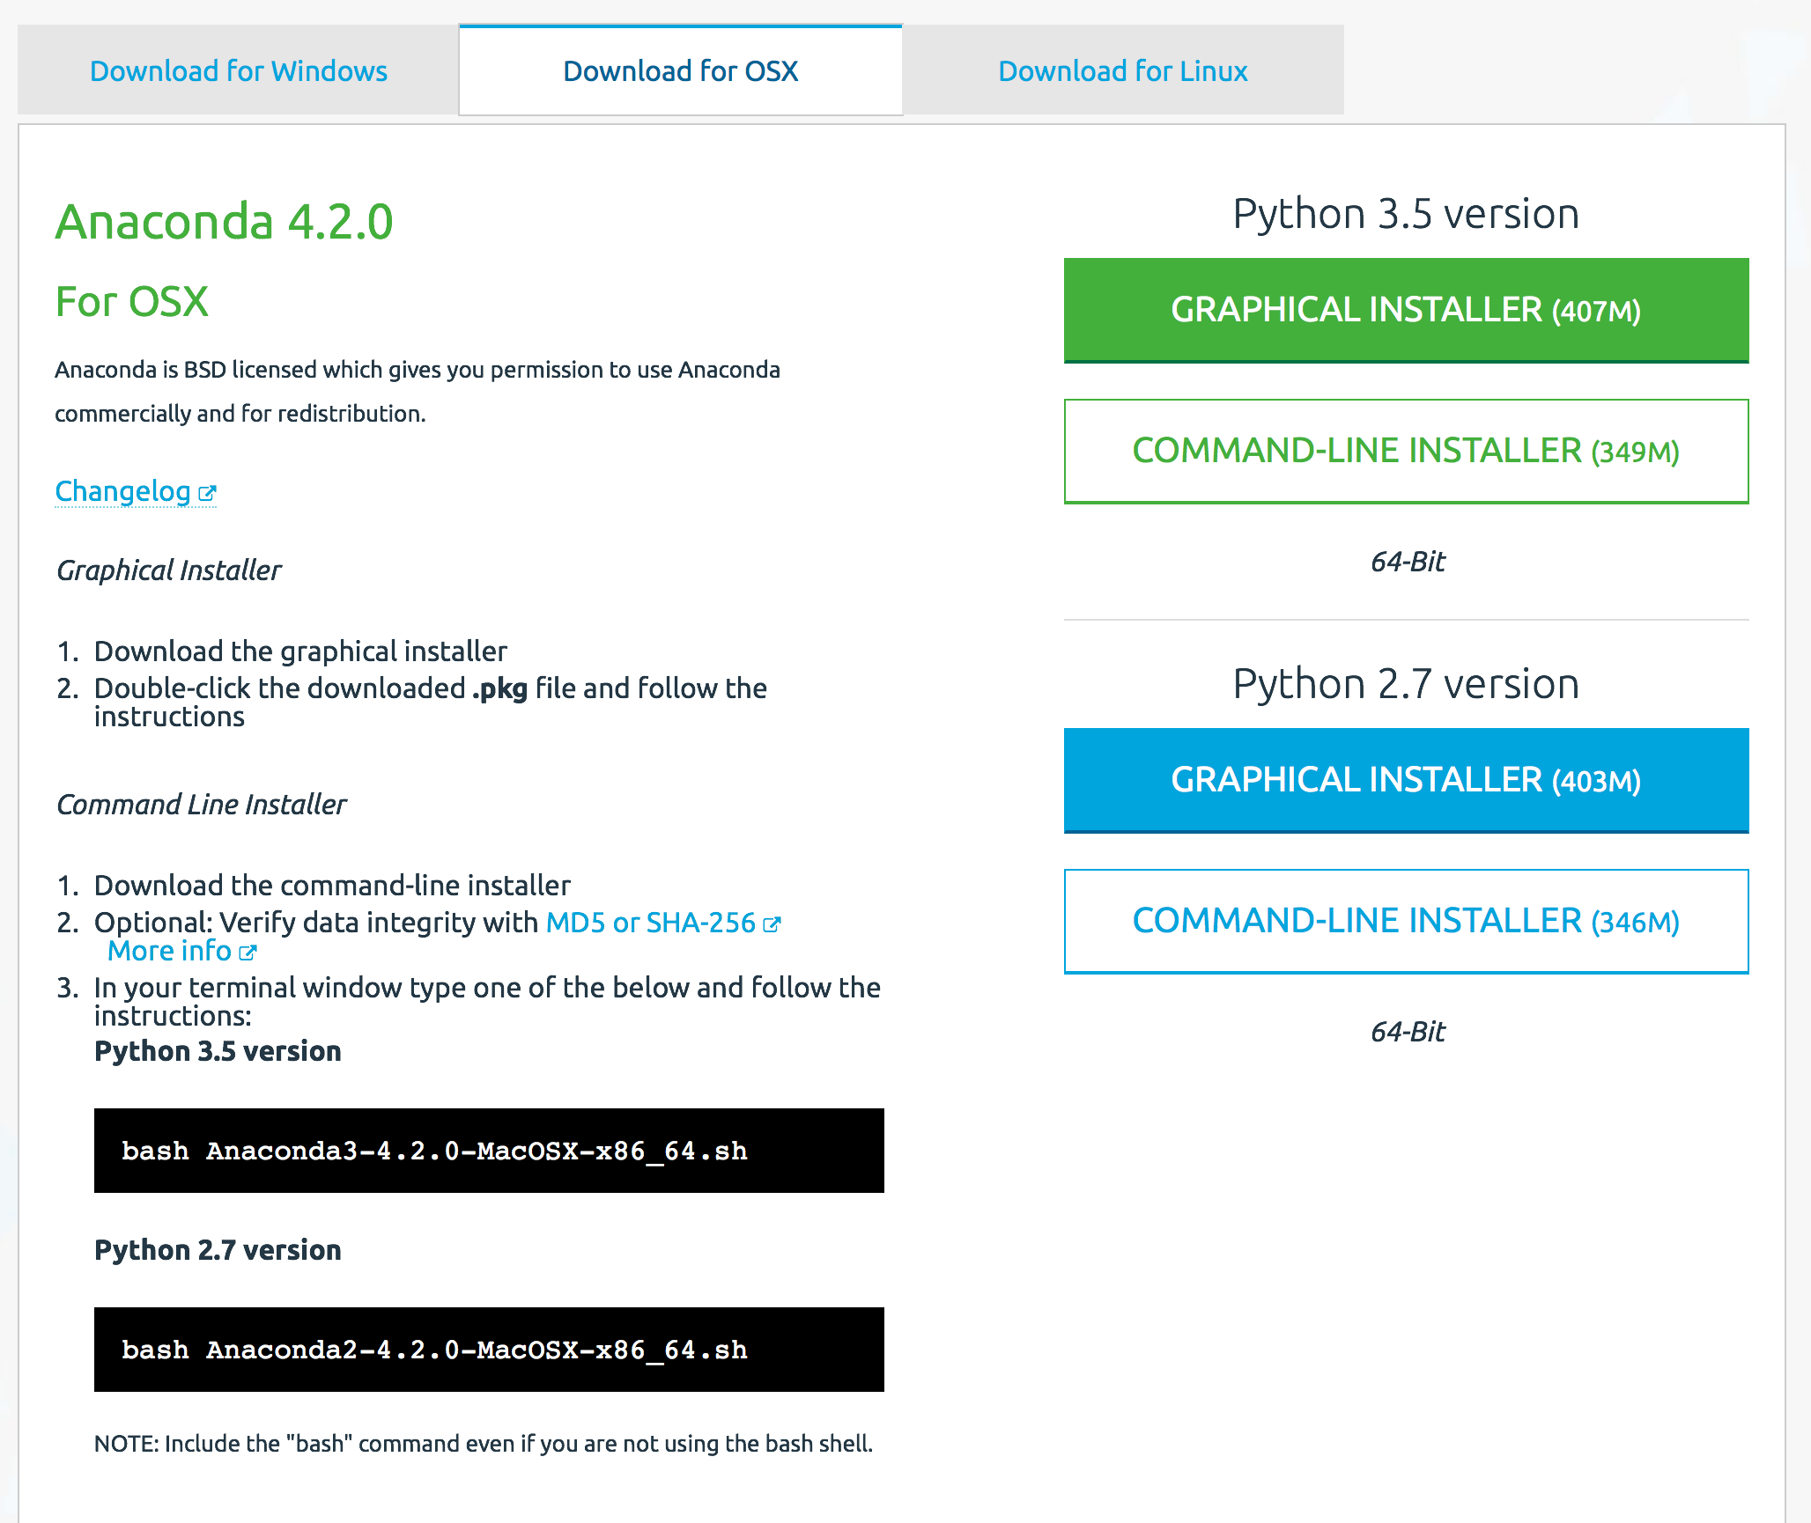This screenshot has height=1523, width=1811.
Task: Click the Python 3.5 Graphical Installer button
Action: [x=1404, y=310]
